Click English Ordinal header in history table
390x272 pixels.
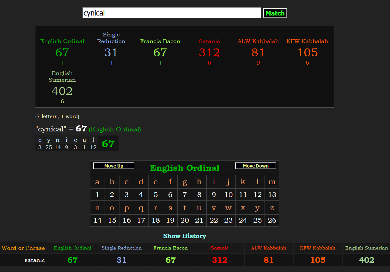[x=72, y=248]
